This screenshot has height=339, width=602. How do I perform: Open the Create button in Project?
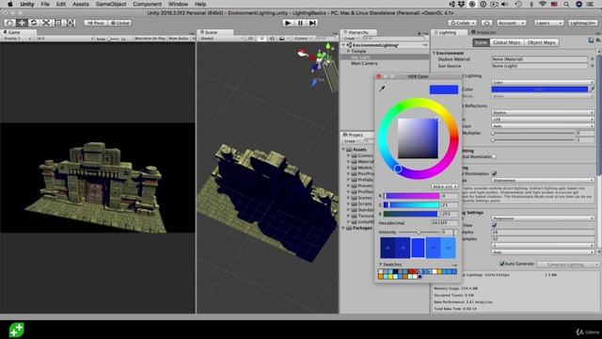(351, 141)
